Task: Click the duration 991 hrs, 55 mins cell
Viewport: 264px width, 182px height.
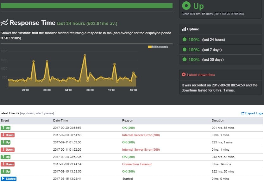Action: coord(223,128)
